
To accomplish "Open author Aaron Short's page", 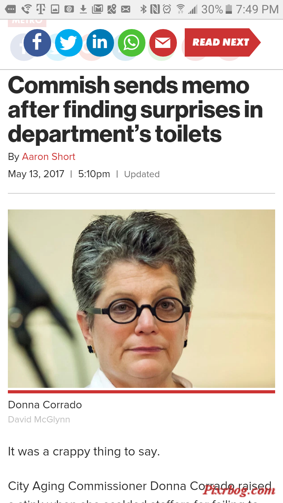I will (48, 156).
